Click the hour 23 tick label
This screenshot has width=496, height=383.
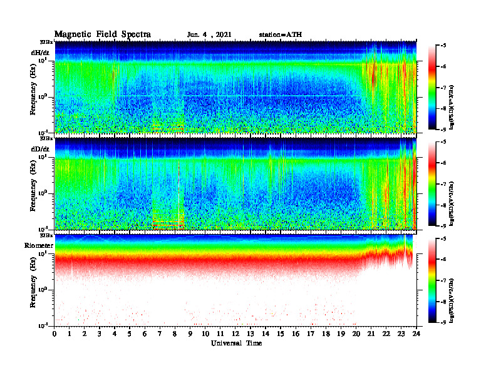(x=401, y=334)
